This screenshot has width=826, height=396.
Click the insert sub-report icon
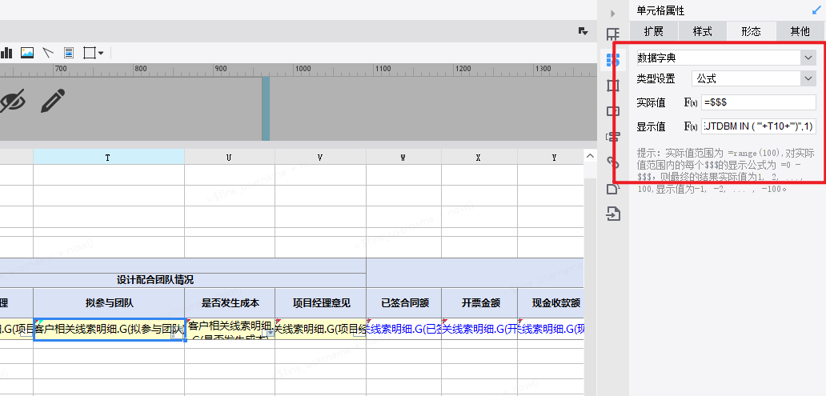(x=69, y=53)
